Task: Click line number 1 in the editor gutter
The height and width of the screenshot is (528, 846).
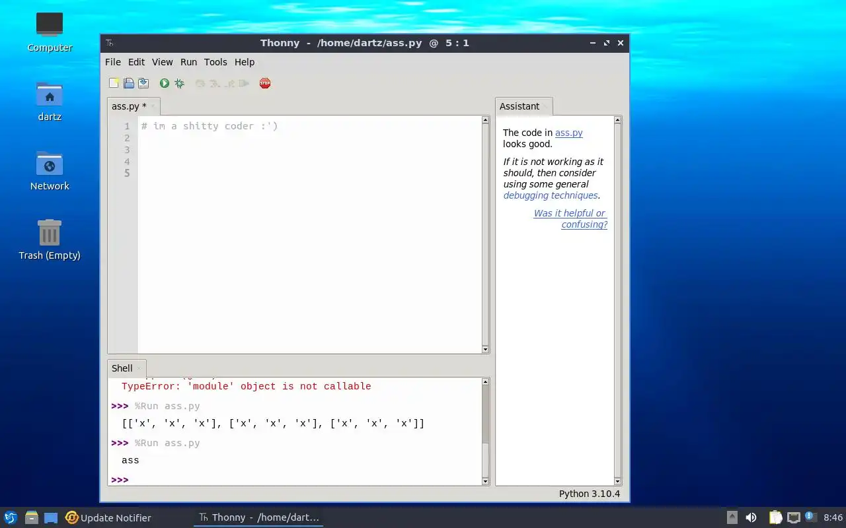Action: (127, 126)
